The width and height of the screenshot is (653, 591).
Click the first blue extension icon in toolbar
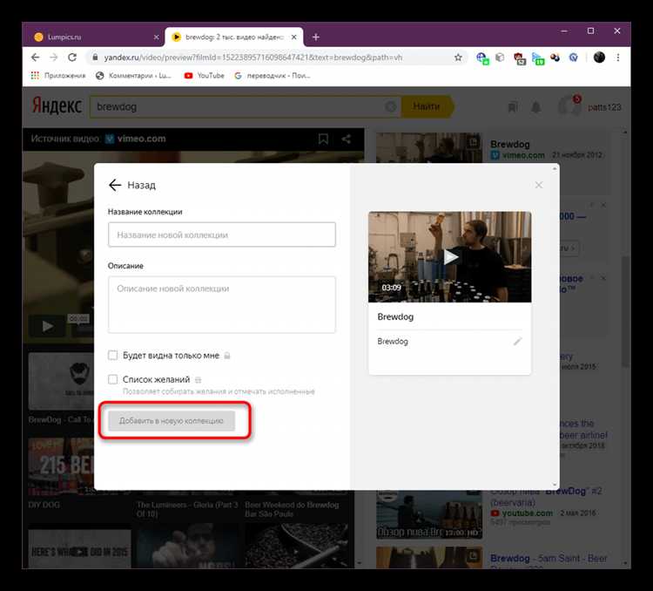(x=482, y=58)
